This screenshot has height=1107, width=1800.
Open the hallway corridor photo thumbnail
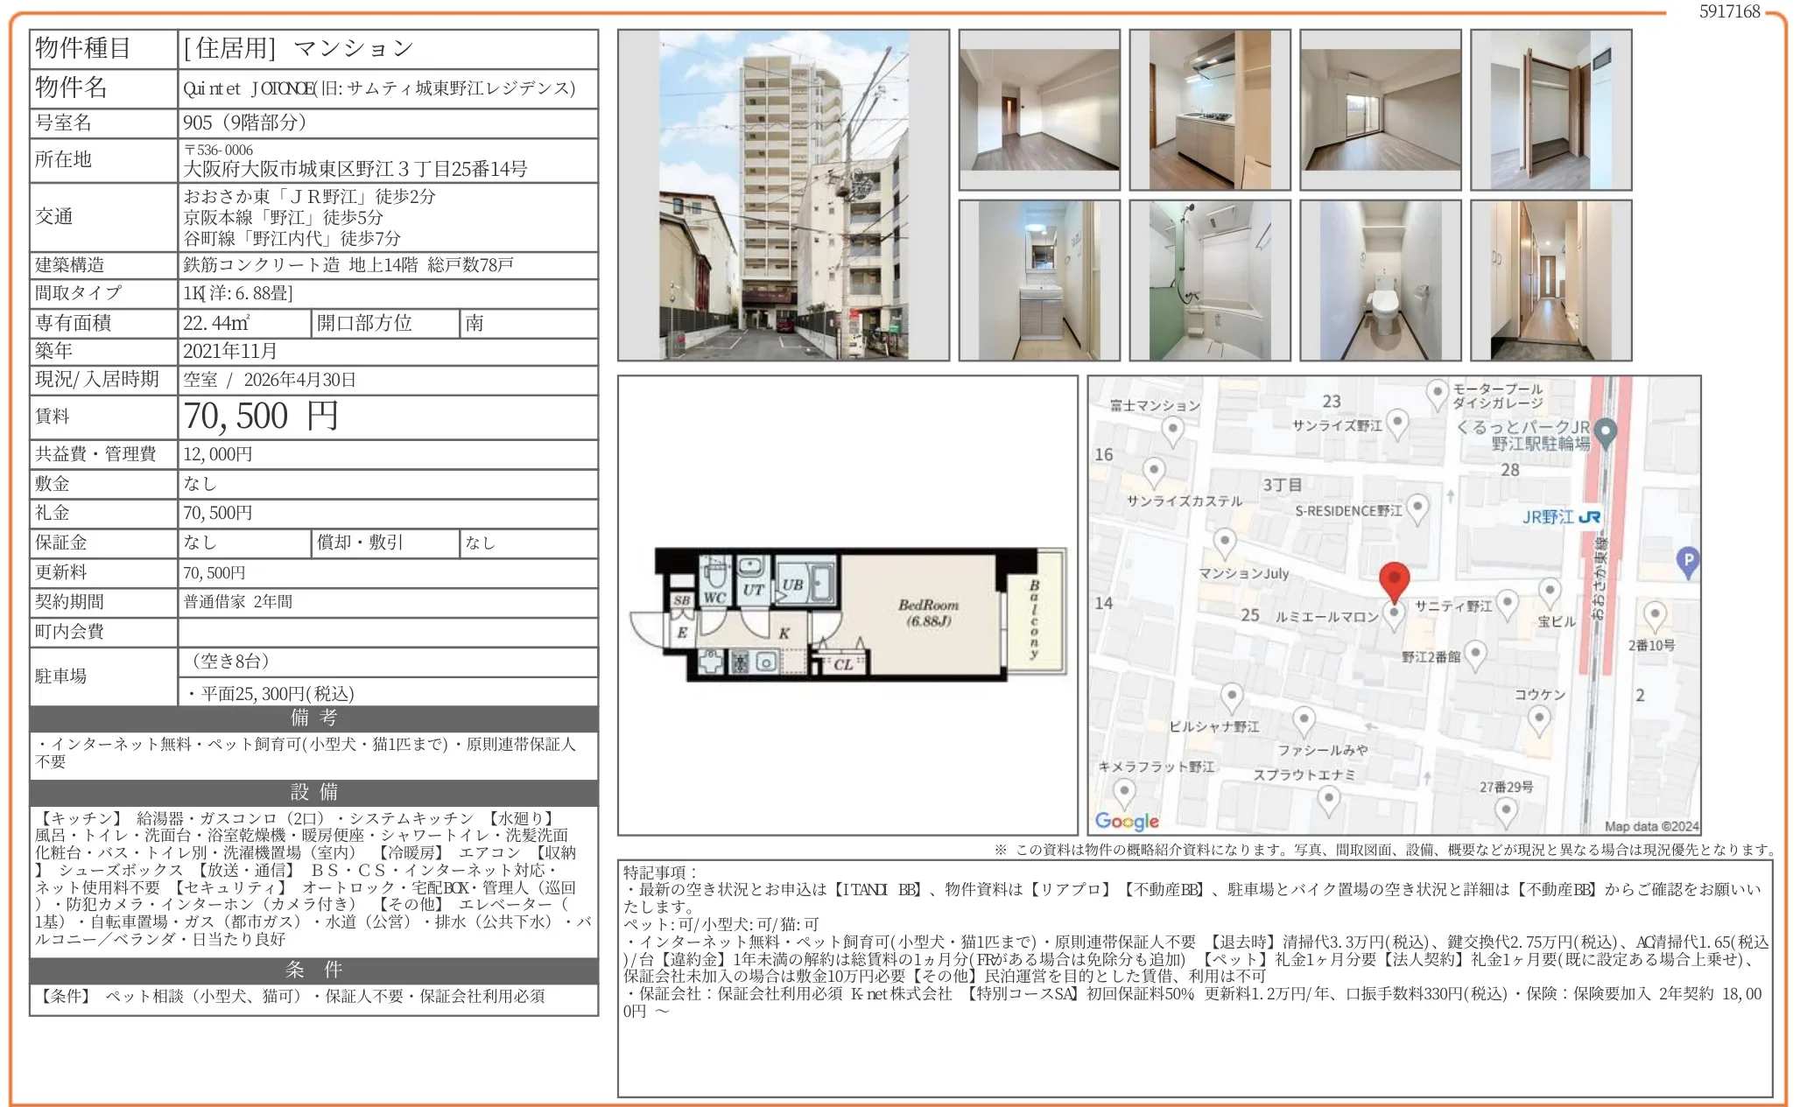(x=1550, y=281)
